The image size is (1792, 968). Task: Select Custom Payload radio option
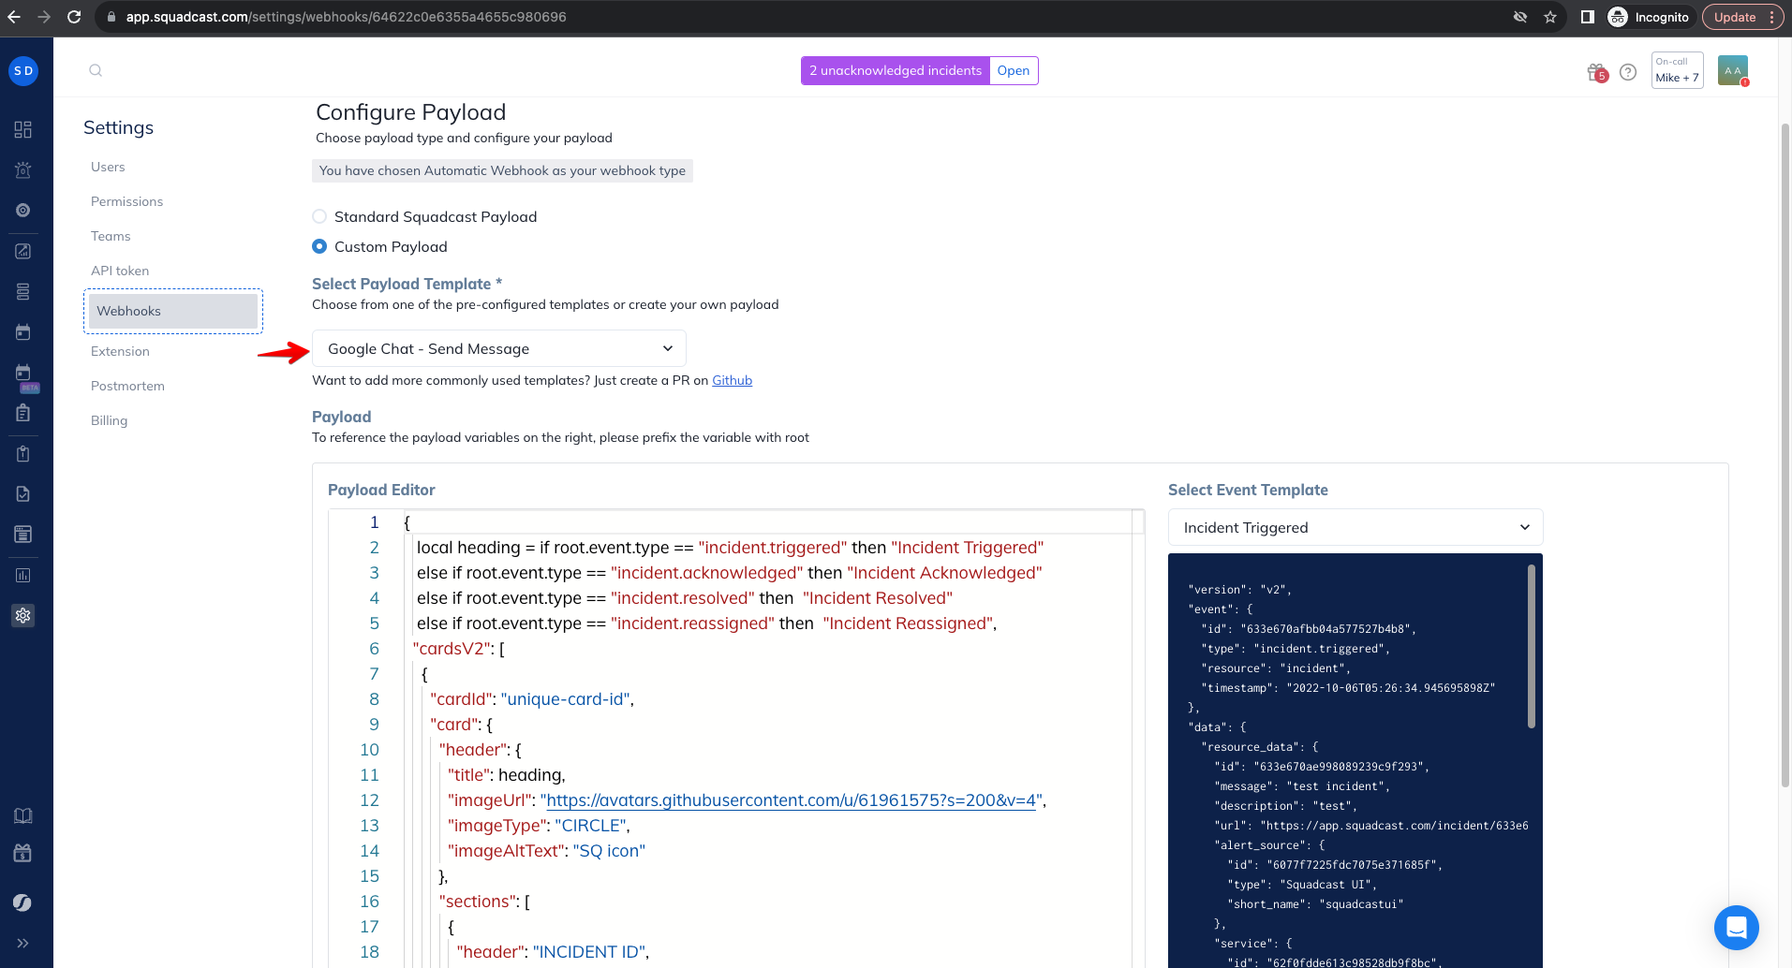pos(319,246)
